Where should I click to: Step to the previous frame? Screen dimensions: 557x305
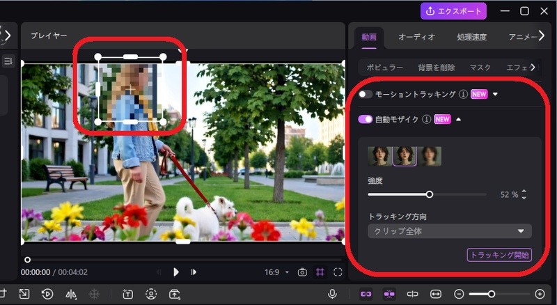[159, 272]
